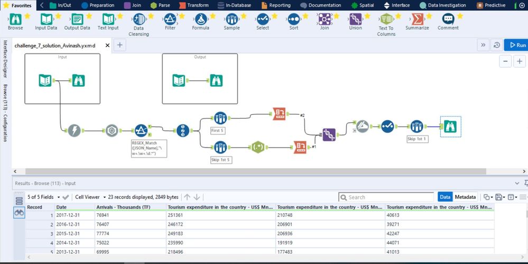The height and width of the screenshot is (264, 528).
Task: Select the Sample tool in the palette
Action: tap(231, 19)
